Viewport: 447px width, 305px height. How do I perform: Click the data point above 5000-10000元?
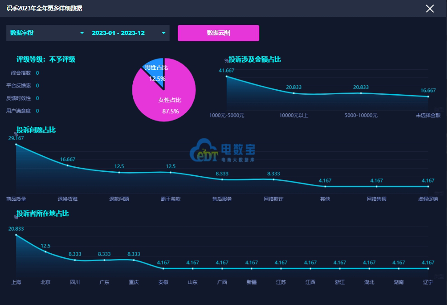(x=361, y=93)
